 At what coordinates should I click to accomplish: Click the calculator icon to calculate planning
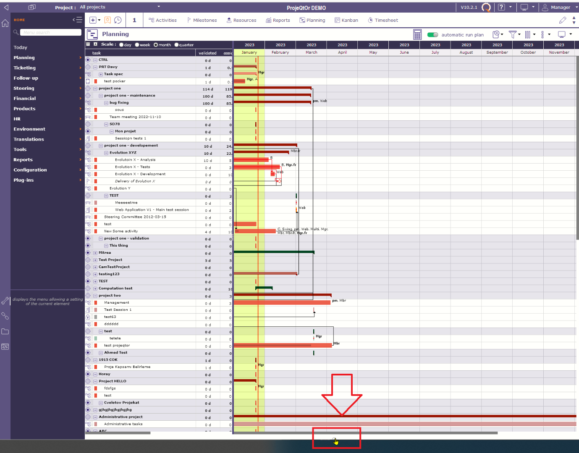click(417, 34)
